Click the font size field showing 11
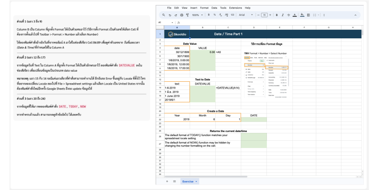The image size is (378, 190). [264, 15]
